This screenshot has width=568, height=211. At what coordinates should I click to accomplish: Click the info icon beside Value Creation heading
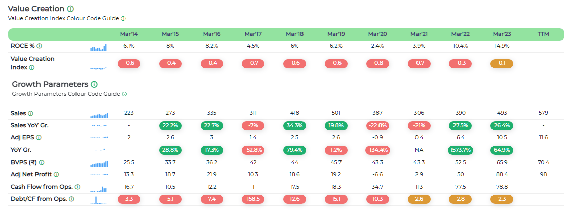click(70, 9)
